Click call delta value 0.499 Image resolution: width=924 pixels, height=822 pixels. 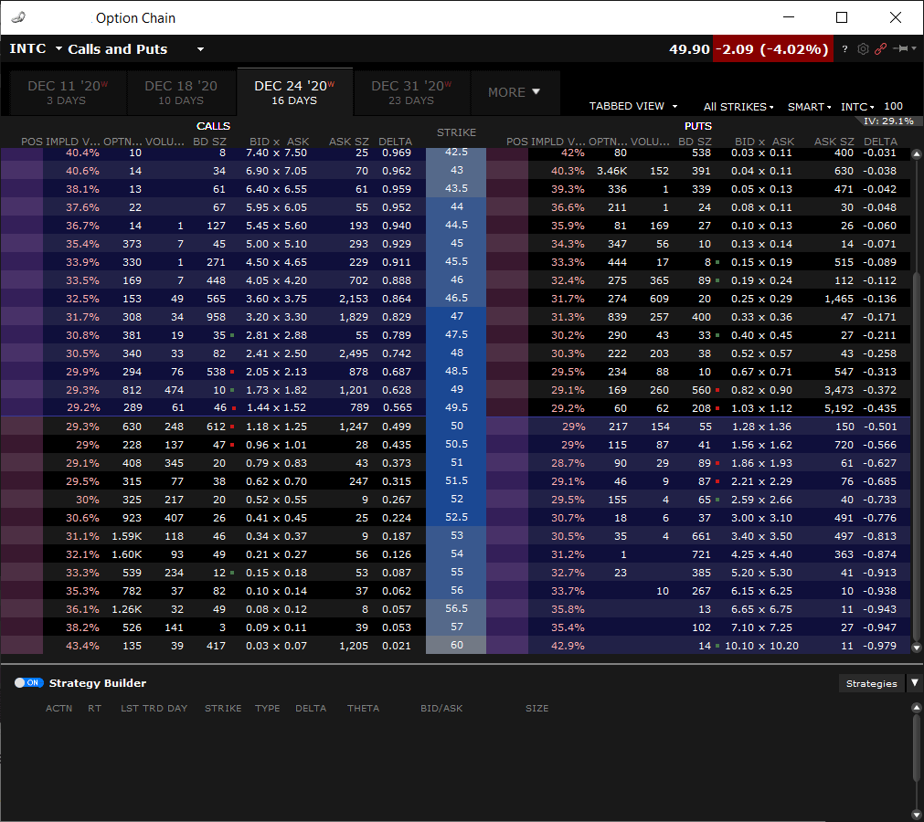pos(396,427)
